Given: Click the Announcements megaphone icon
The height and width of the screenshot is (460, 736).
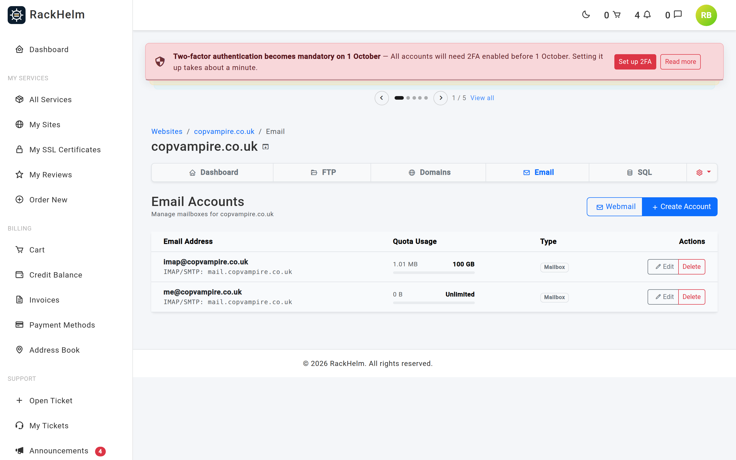Looking at the screenshot, I should click(x=19, y=451).
